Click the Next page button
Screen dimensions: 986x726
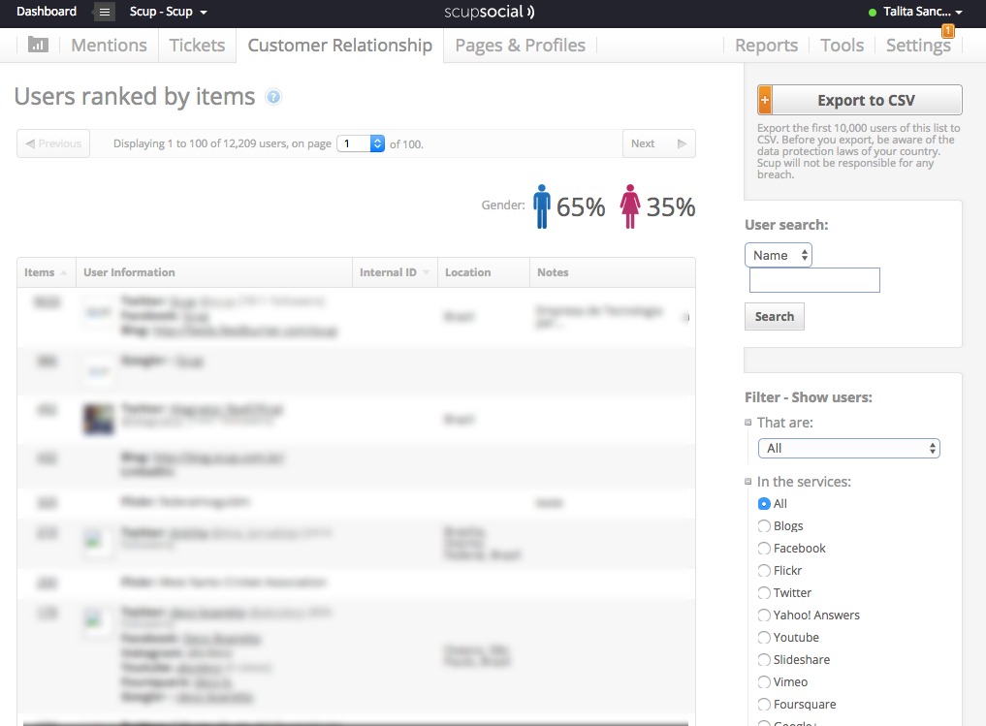[659, 143]
